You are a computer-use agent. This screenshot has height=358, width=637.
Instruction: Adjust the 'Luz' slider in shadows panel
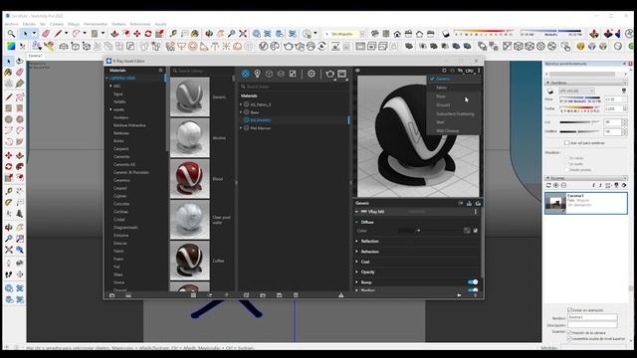point(579,122)
